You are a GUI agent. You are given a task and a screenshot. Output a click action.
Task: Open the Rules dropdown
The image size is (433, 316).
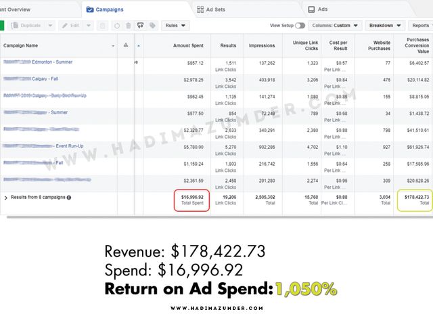[x=175, y=26]
